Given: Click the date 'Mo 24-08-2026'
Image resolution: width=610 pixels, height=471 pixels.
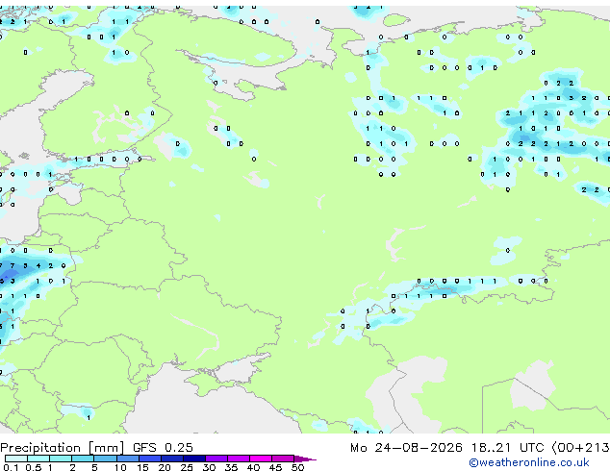Looking at the screenshot, I should tap(406, 448).
